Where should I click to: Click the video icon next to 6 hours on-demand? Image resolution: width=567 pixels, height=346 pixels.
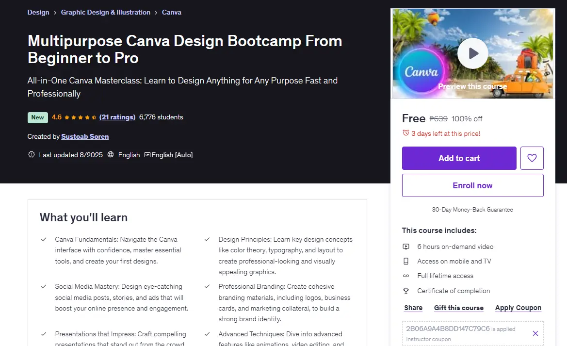point(406,247)
